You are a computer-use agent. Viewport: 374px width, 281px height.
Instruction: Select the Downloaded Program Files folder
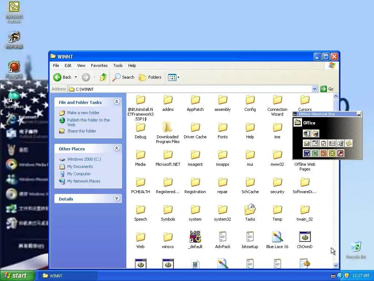tap(168, 132)
